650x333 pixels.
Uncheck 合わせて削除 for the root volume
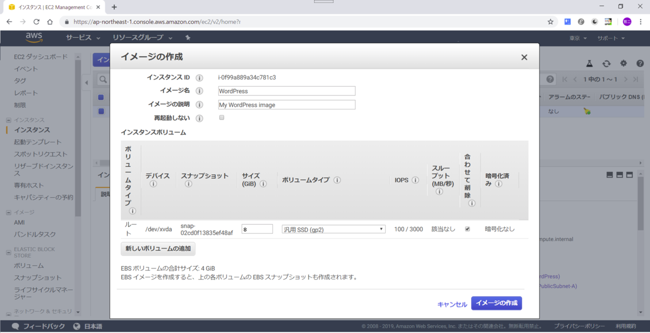[467, 228]
